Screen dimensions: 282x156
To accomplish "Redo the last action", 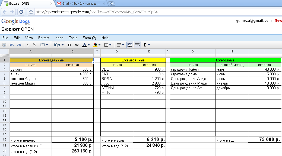I will click(x=19, y=45).
